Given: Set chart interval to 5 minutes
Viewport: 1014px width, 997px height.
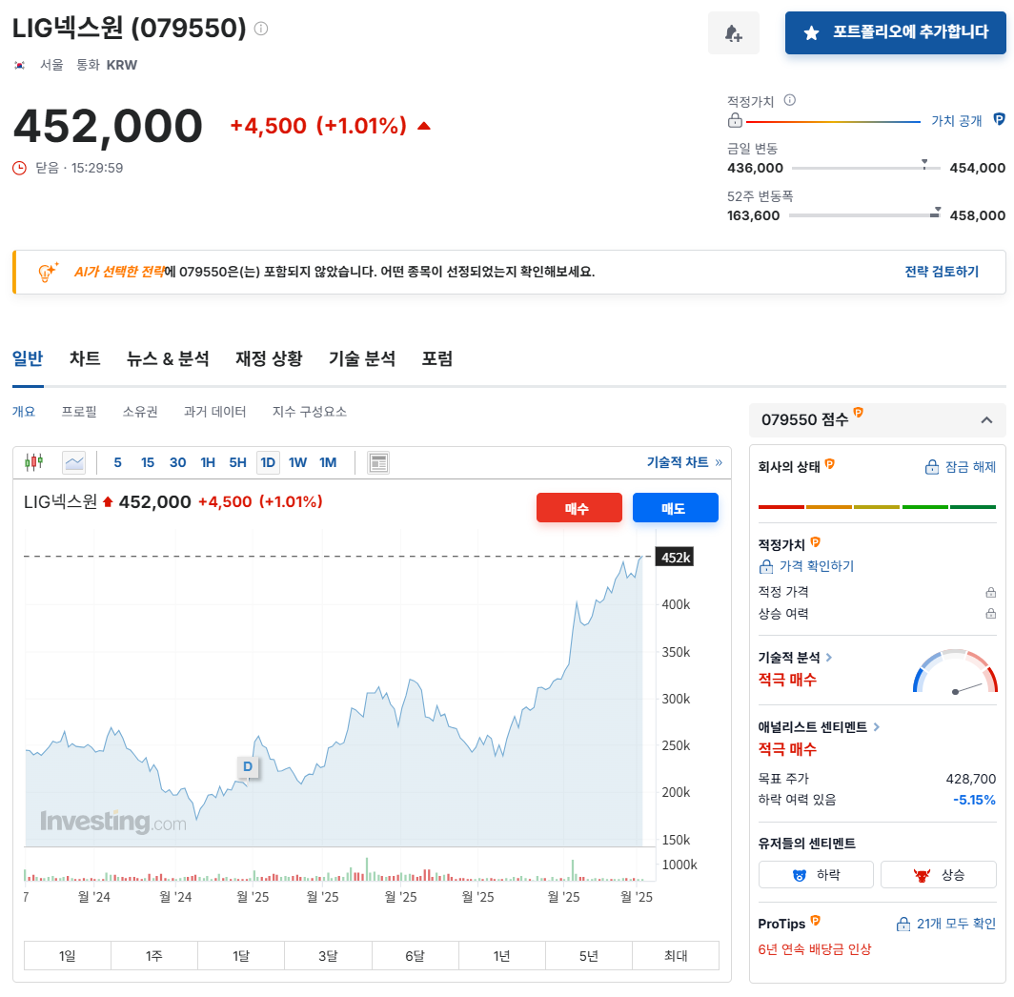Looking at the screenshot, I should click(118, 462).
